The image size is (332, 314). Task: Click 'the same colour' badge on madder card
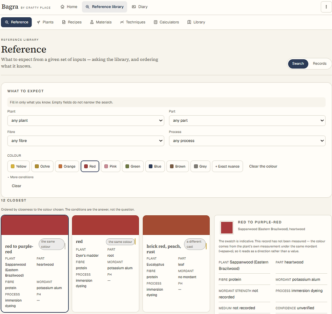click(120, 242)
